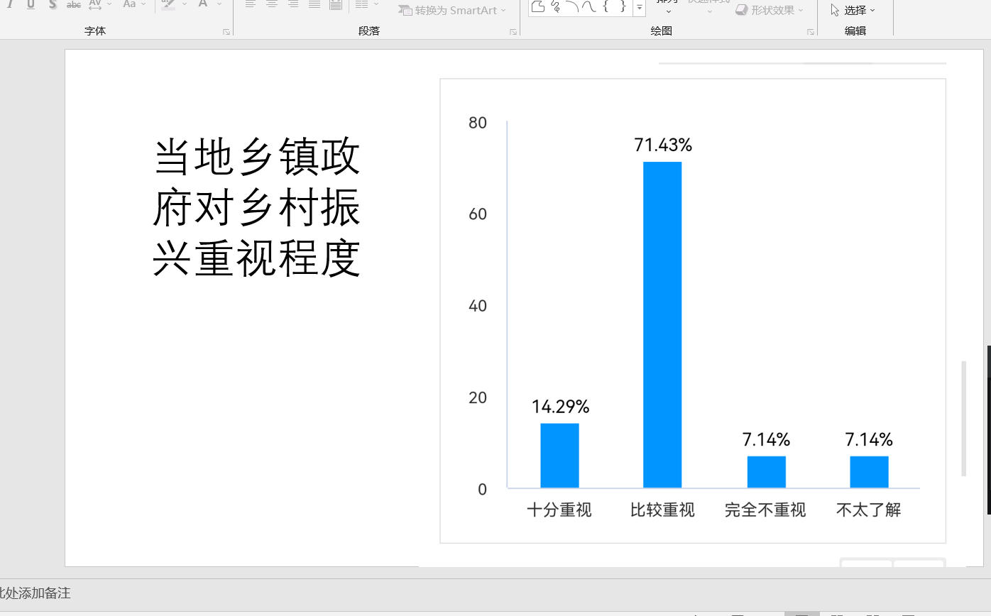Select the curve shape tool
The width and height of the screenshot is (991, 616).
(x=588, y=7)
